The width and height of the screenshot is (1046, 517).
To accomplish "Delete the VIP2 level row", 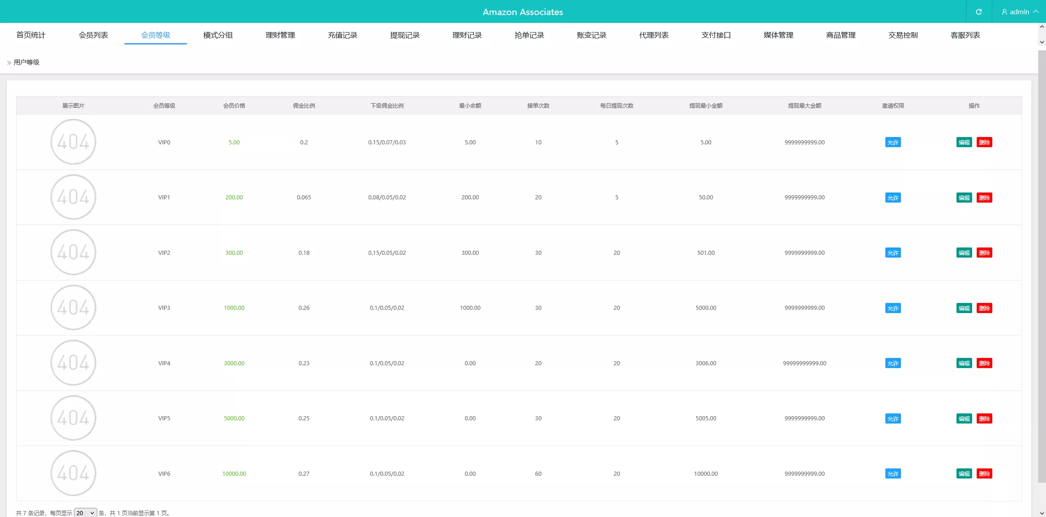I will click(x=984, y=253).
